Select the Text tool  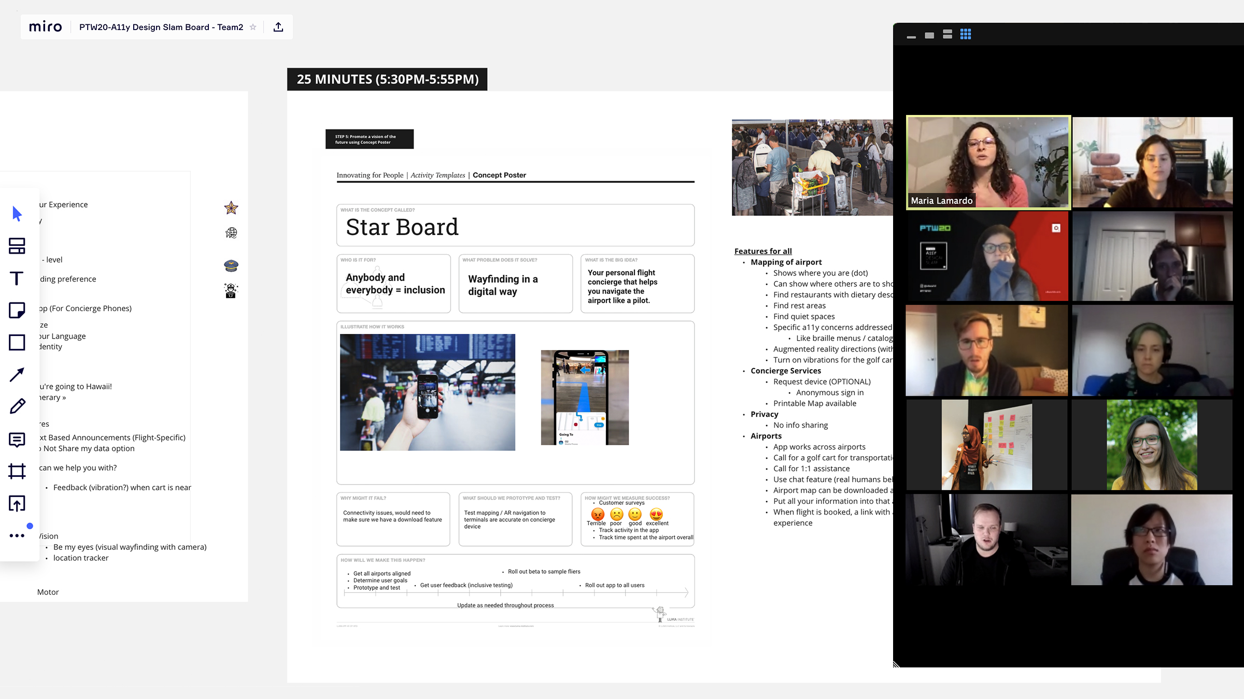click(17, 279)
